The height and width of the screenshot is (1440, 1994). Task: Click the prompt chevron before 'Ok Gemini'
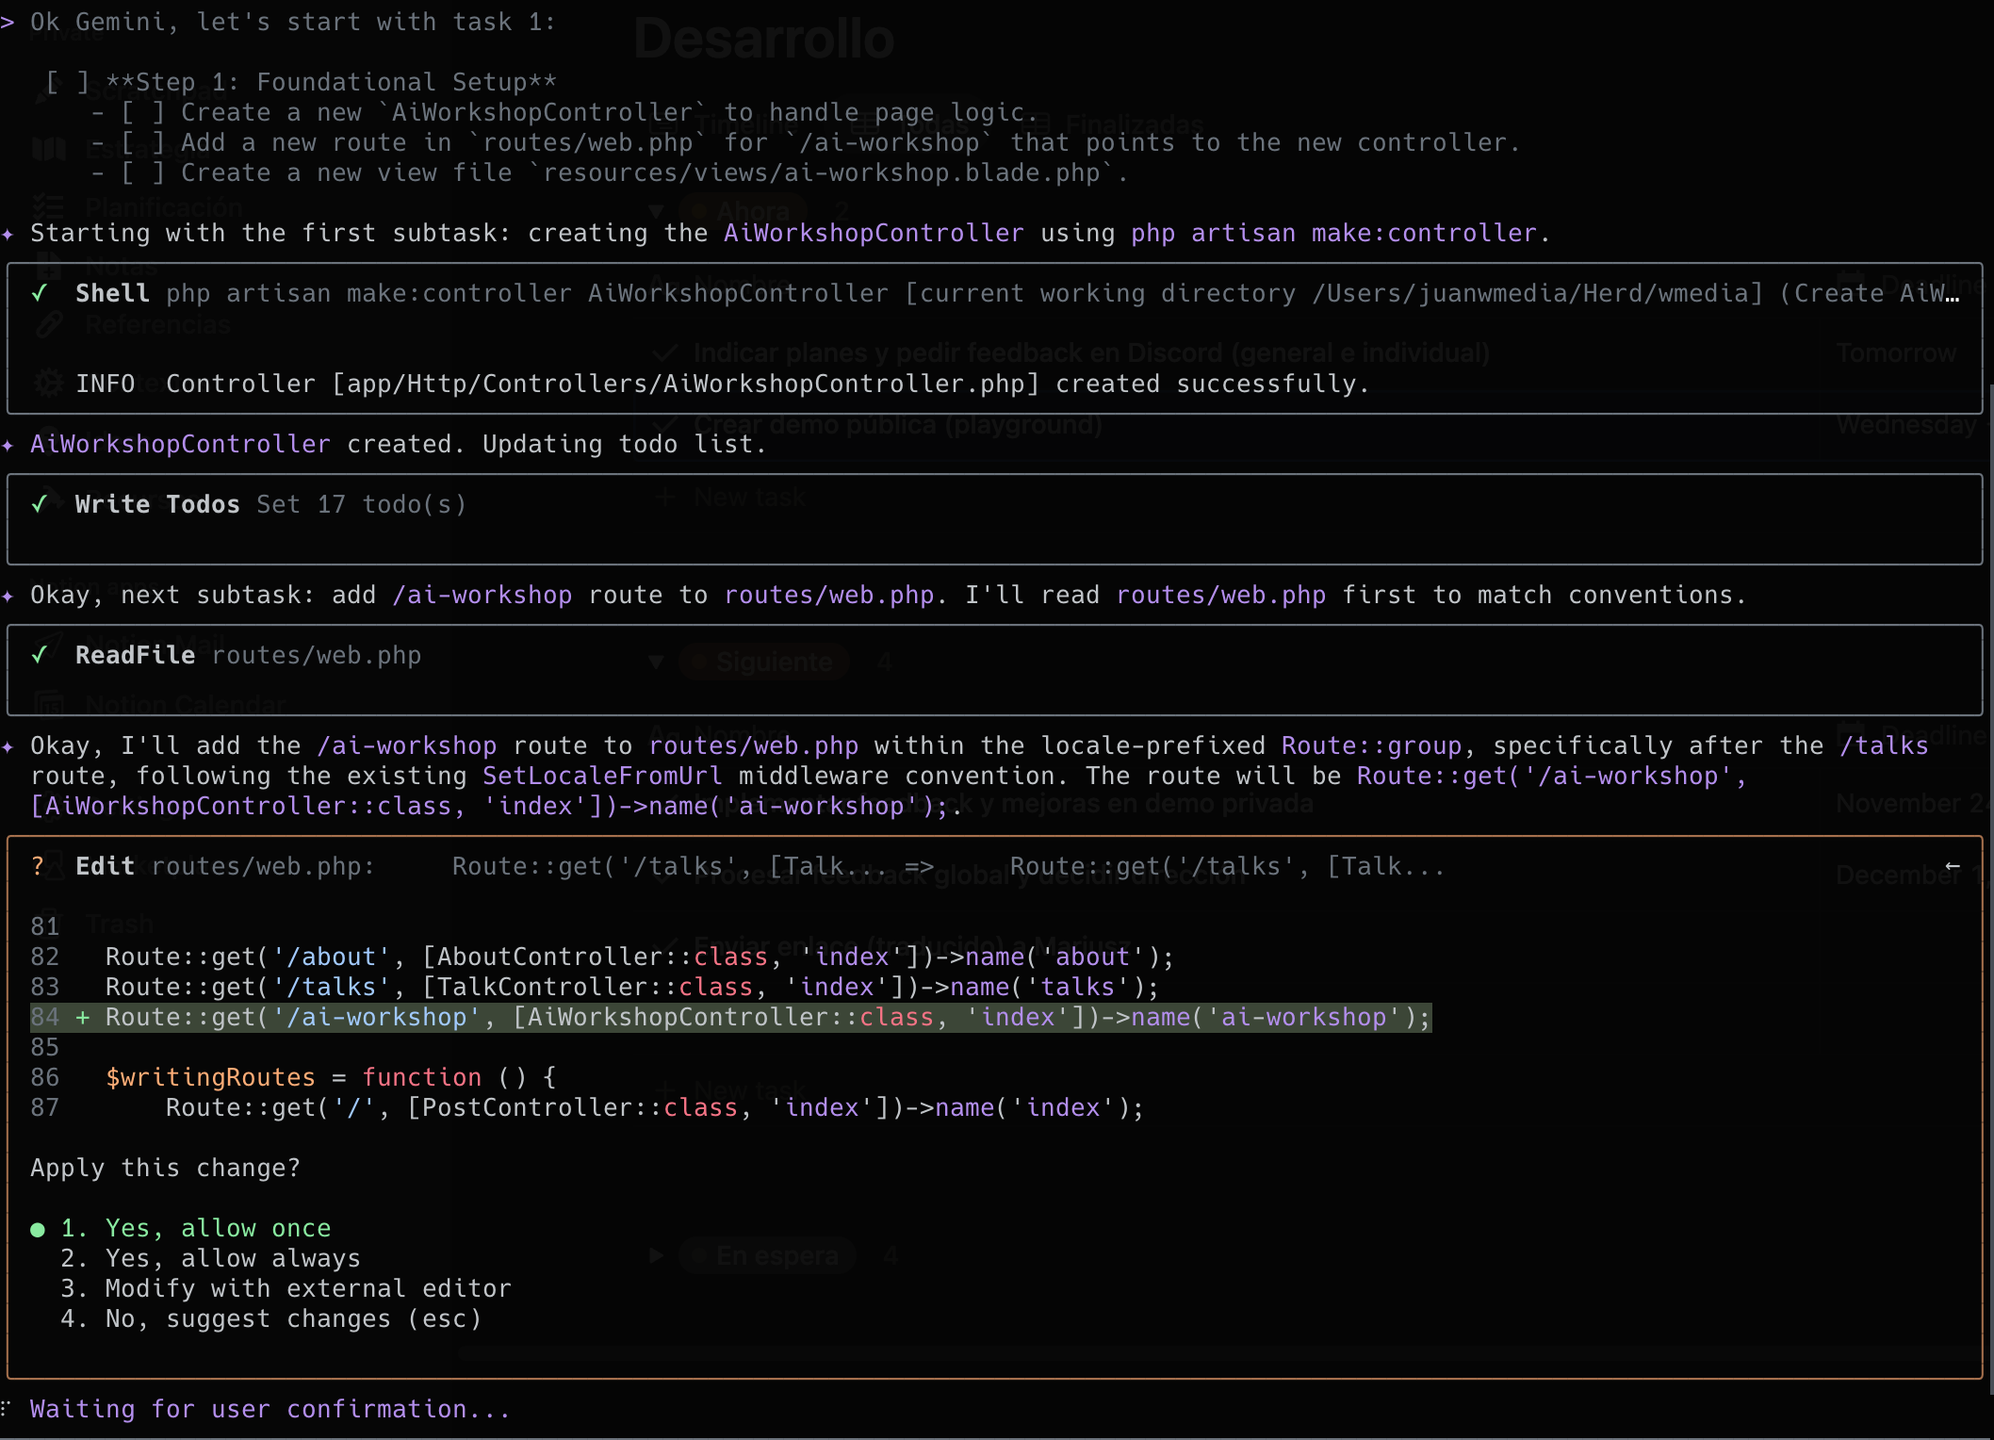pyautogui.click(x=8, y=22)
